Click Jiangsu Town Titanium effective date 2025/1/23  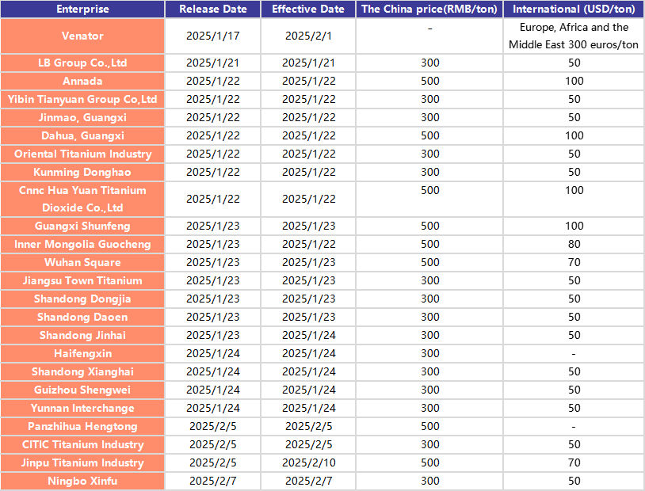coord(308,280)
